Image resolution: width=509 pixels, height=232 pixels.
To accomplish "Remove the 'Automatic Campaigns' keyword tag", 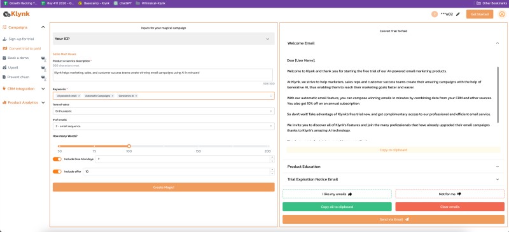I will pyautogui.click(x=113, y=96).
